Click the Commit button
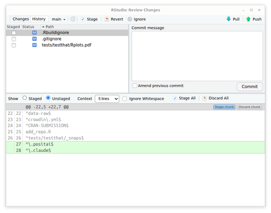The image size is (271, 213). (x=249, y=86)
